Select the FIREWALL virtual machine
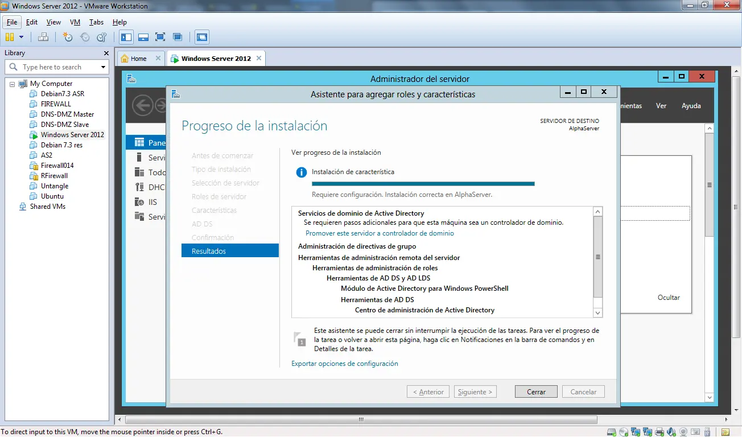This screenshot has height=437, width=742. point(56,104)
